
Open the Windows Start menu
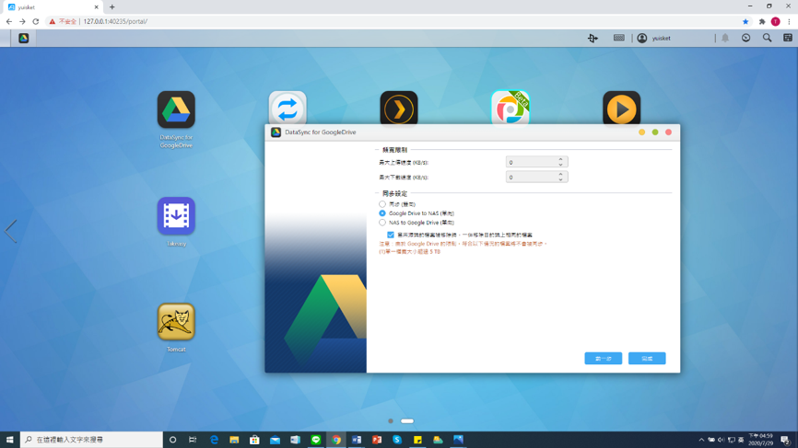pyautogui.click(x=9, y=440)
